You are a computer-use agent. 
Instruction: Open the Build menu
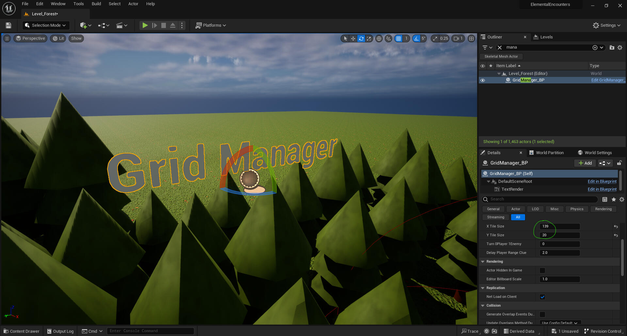click(x=96, y=4)
